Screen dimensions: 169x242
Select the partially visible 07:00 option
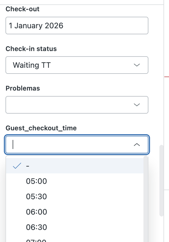tap(36, 241)
